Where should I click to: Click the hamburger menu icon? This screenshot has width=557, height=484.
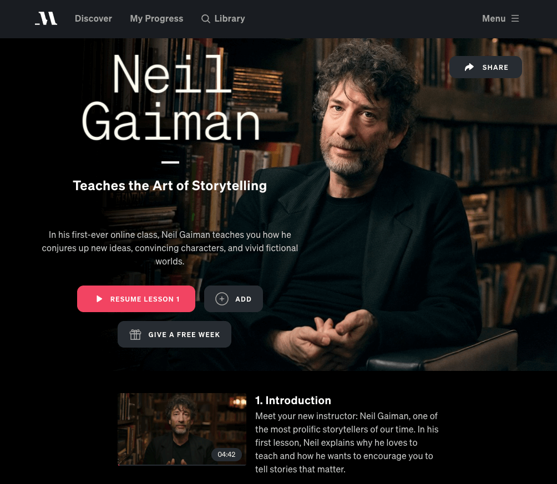click(515, 18)
